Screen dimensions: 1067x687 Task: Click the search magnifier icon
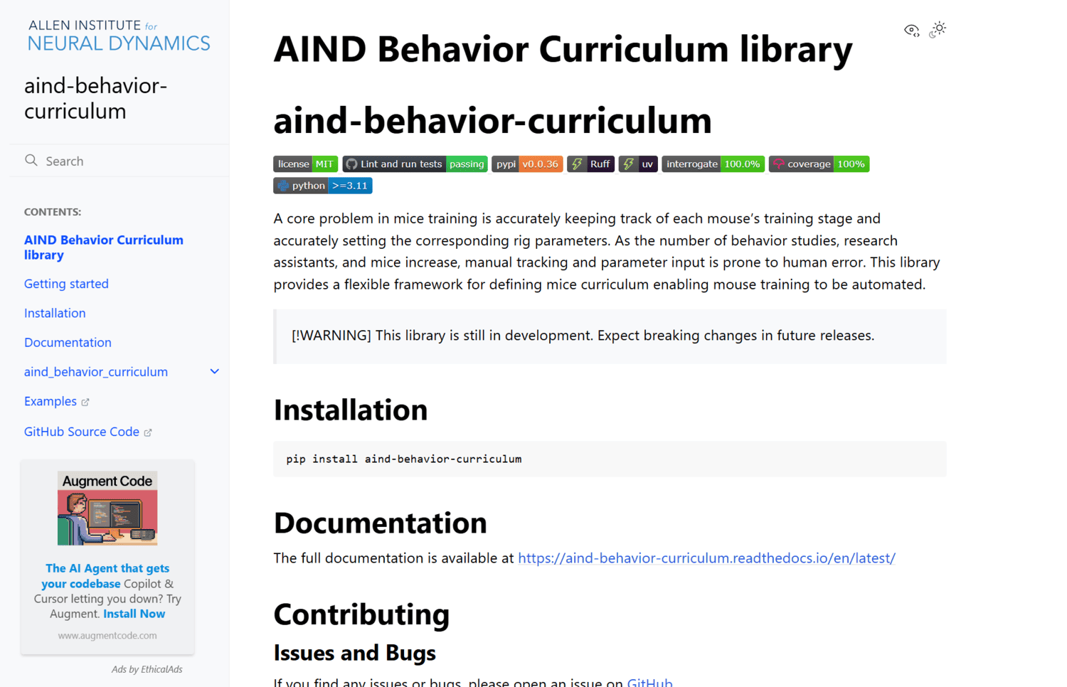pos(31,161)
